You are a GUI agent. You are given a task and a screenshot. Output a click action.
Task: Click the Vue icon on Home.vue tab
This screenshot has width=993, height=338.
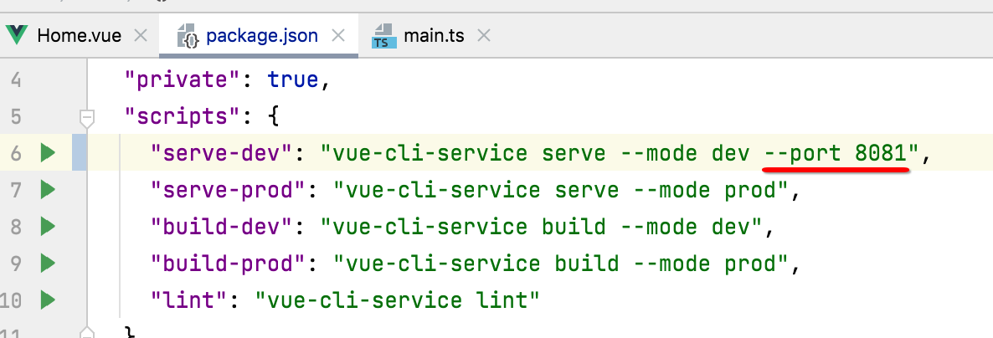(17, 35)
